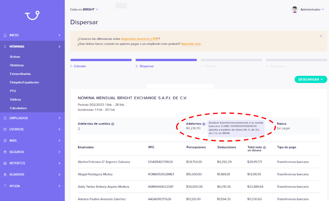329x201 pixels.
Task: Click the dollar icon beside NÓMINAS
Action: coord(5,46)
